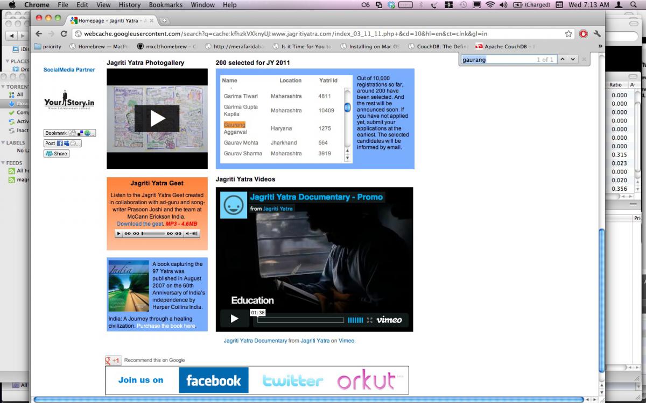Click highlighted Gaurang name in list
Image resolution: width=646 pixels, height=403 pixels.
point(234,125)
